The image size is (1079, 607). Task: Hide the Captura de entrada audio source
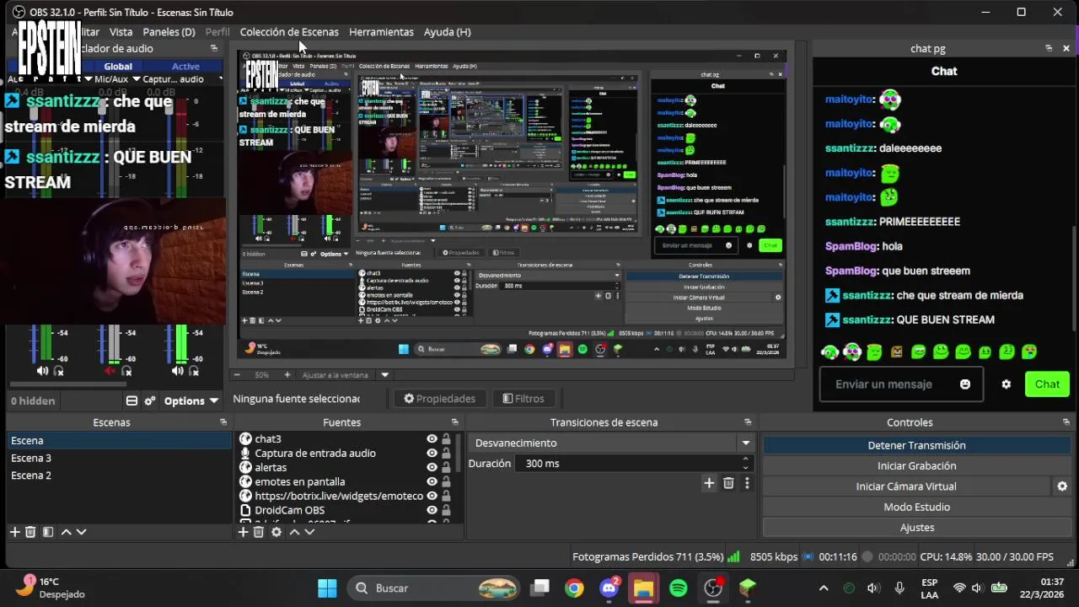[x=432, y=454]
